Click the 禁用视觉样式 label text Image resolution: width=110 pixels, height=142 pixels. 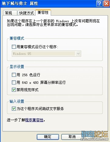click(27, 90)
